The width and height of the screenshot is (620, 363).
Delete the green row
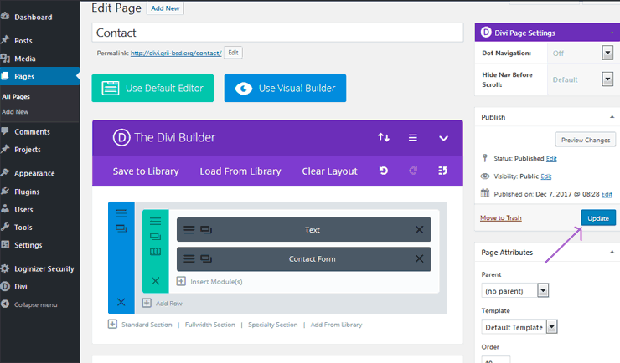pyautogui.click(x=155, y=281)
